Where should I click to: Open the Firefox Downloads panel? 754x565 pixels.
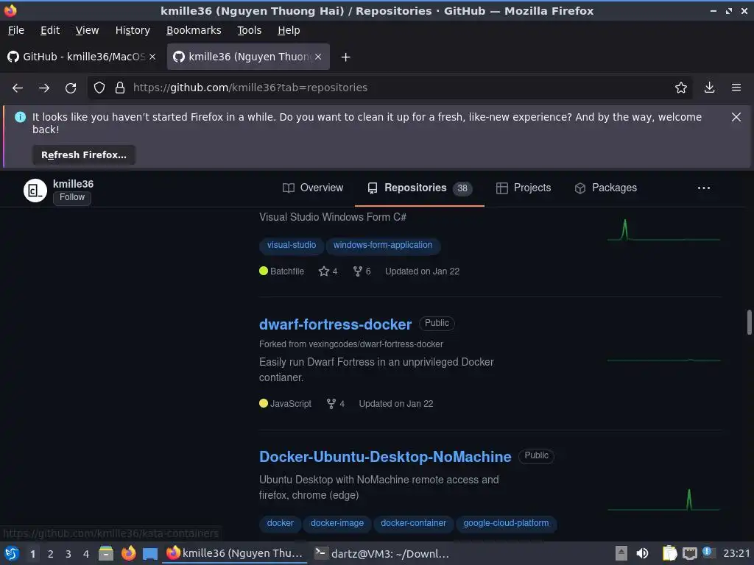tap(709, 88)
